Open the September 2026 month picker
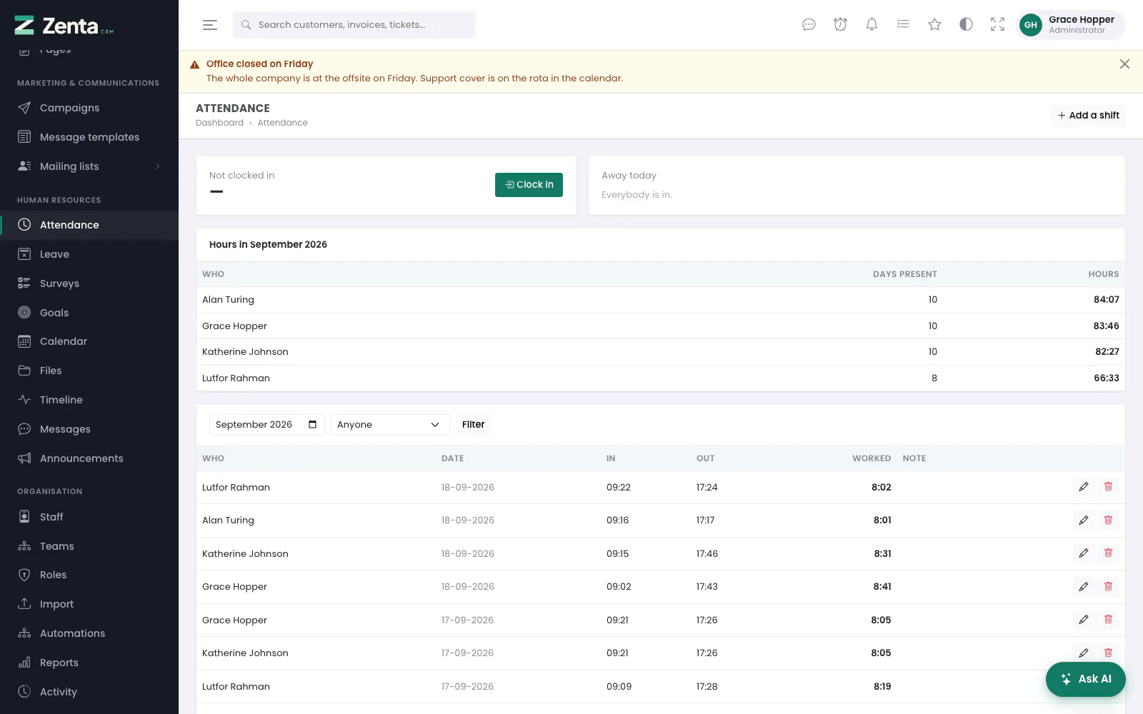1143x714 pixels. pos(266,425)
